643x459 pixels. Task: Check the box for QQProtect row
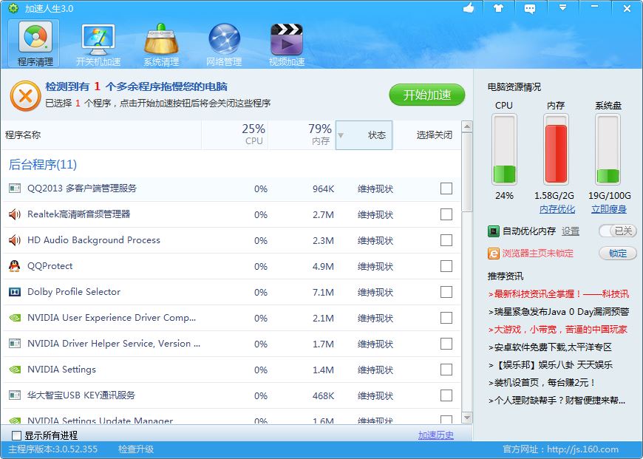pos(446,266)
